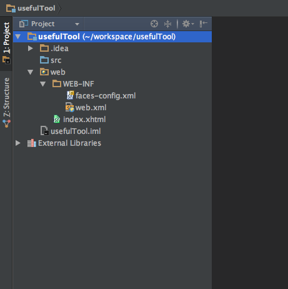This screenshot has height=289, width=288.
Task: Click the WEB-INF folder icon
Action: (x=57, y=83)
